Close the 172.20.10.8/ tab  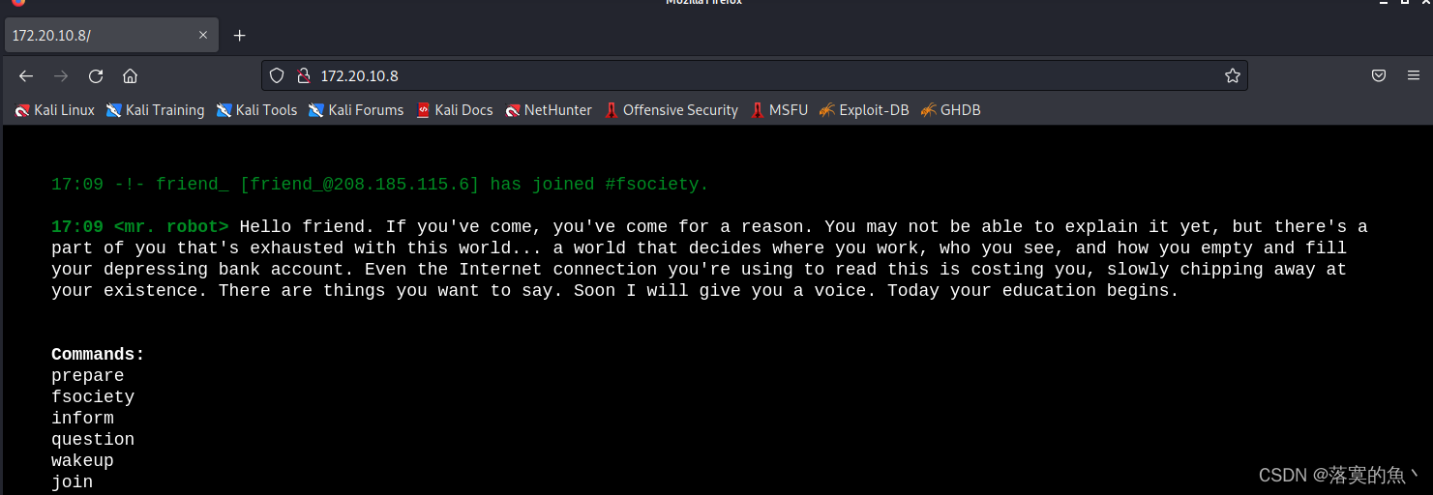tap(203, 35)
